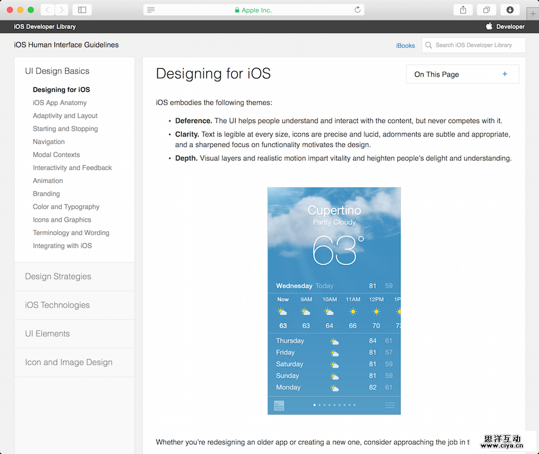Expand the iOS Technologies section
Image resolution: width=539 pixels, height=454 pixels.
pos(57,305)
